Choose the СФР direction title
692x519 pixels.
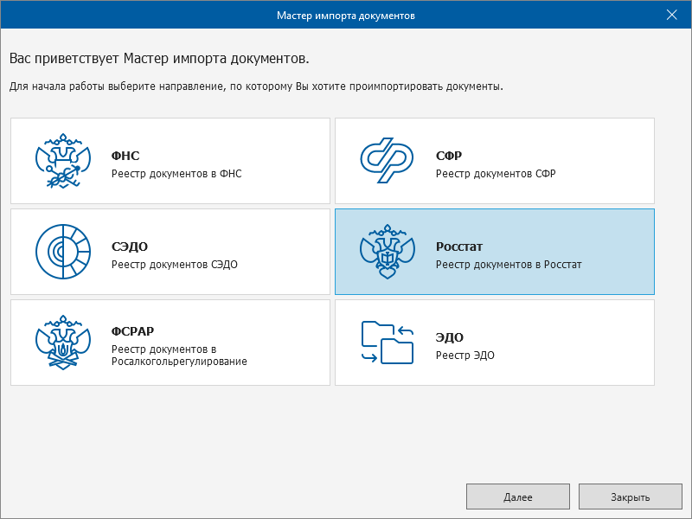(449, 157)
